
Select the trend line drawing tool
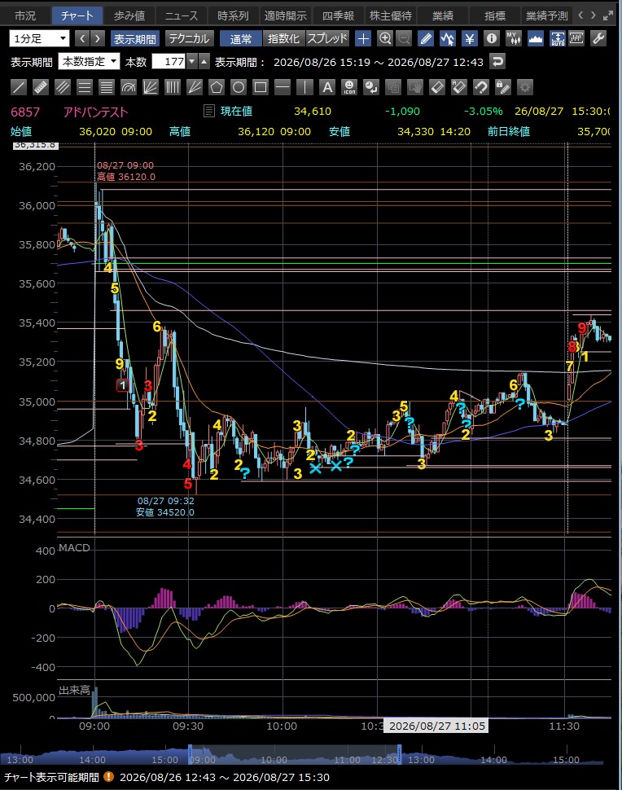click(19, 87)
